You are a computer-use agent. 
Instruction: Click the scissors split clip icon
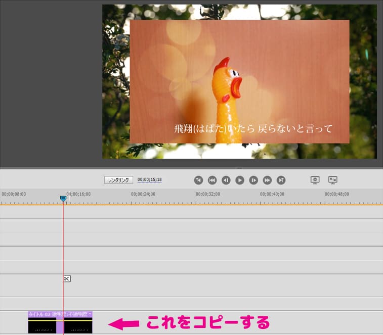(x=67, y=278)
